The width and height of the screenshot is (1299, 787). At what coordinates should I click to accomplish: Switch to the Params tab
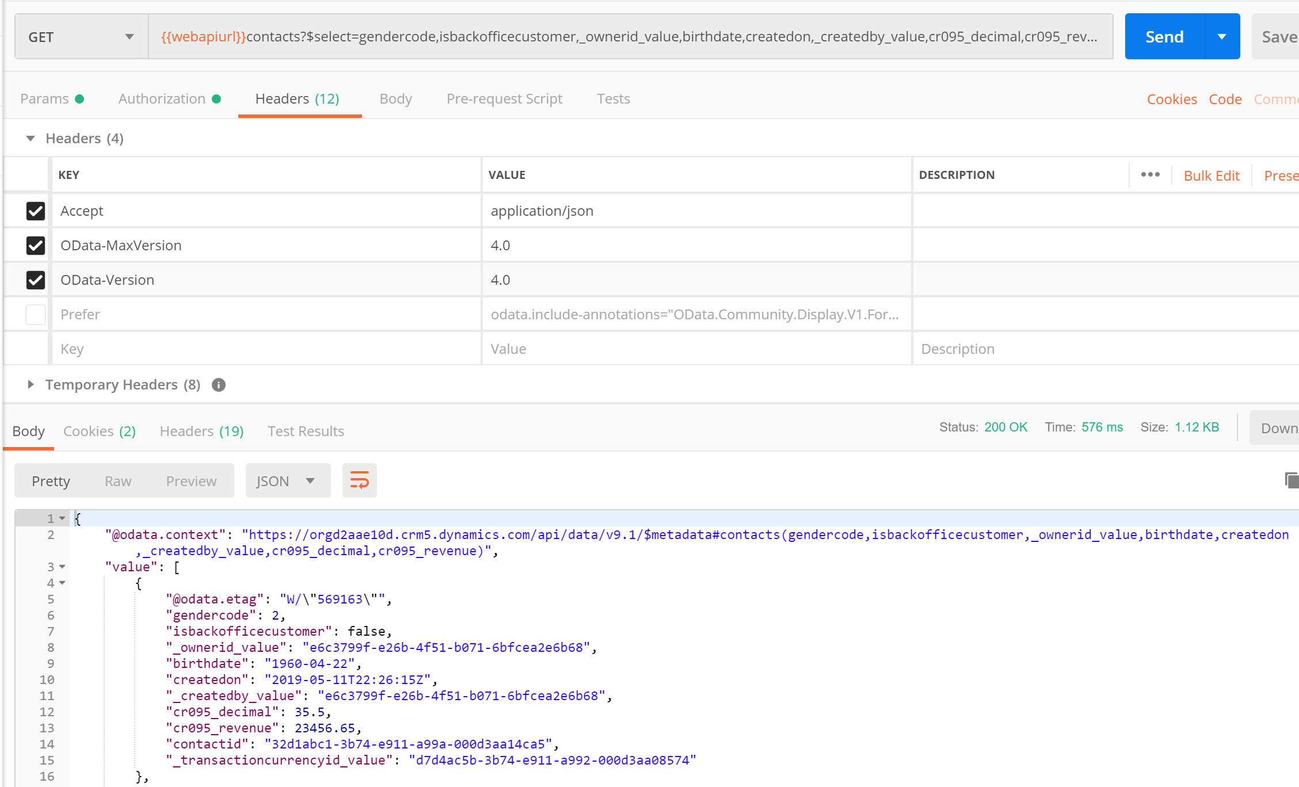[52, 99]
